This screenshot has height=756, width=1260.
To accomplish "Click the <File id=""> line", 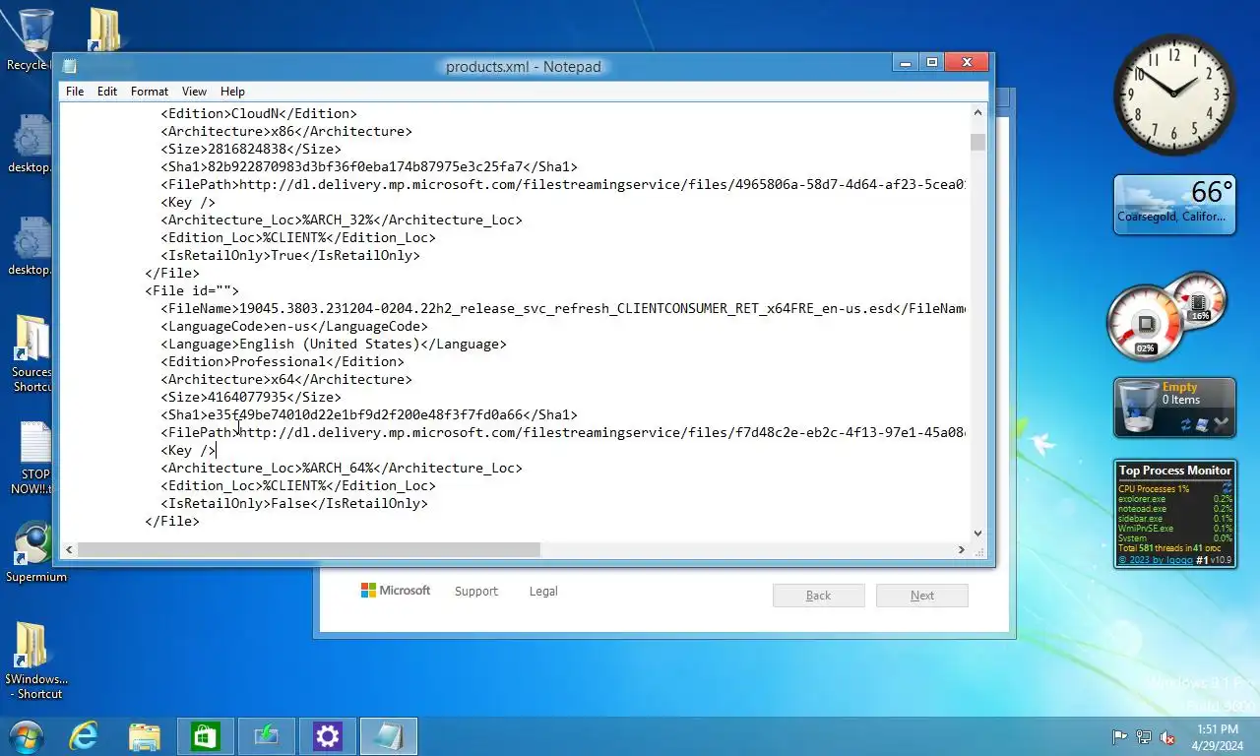I will [x=192, y=290].
